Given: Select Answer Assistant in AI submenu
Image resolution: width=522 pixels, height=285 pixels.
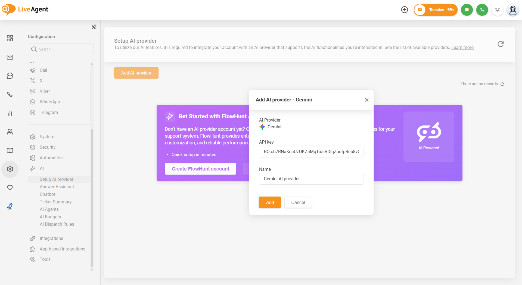Looking at the screenshot, I should (x=57, y=187).
